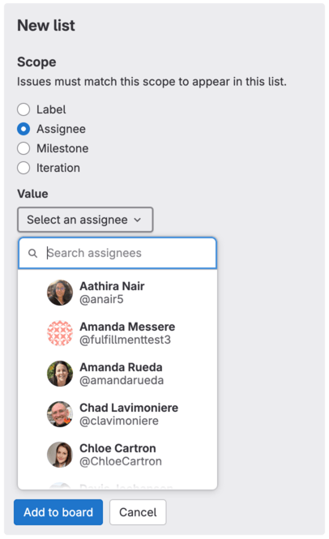Select the Assignee radio button
Screen dimensions: 329x539
23,129
